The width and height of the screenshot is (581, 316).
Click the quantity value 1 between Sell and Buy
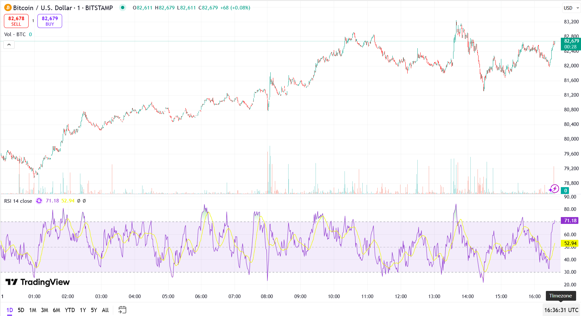point(33,21)
